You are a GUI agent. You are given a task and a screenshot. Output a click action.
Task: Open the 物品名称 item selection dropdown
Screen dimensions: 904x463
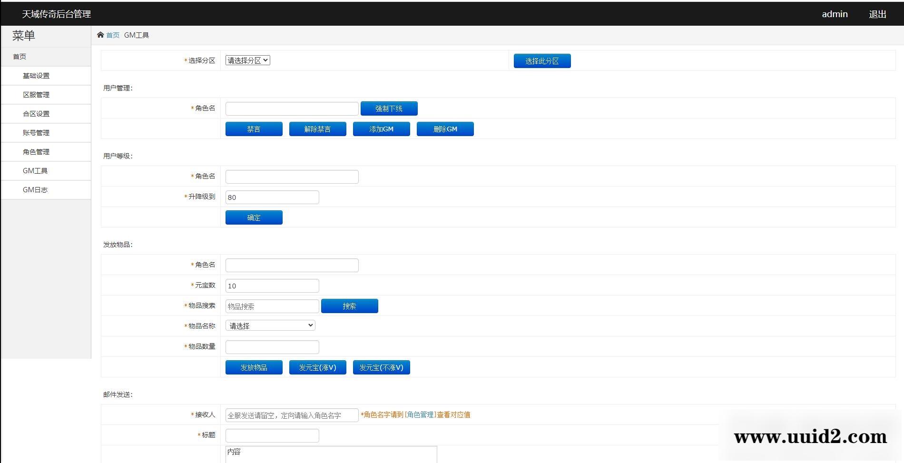[x=270, y=325]
